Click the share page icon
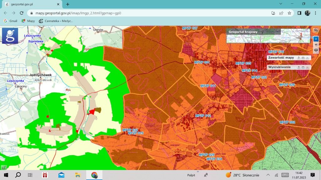321x180 pixels. tap(281, 13)
